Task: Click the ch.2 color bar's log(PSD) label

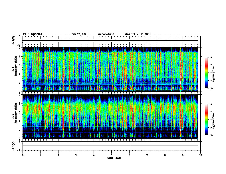Action: coord(214,121)
